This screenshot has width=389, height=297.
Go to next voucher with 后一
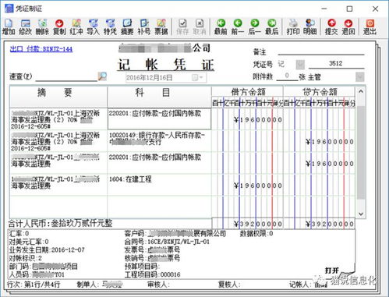(255, 27)
